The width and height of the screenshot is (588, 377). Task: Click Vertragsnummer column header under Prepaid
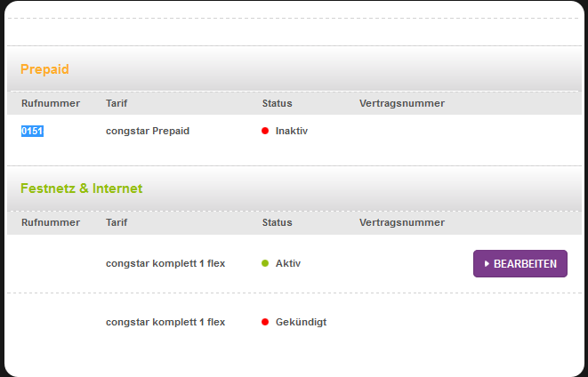pyautogui.click(x=402, y=103)
